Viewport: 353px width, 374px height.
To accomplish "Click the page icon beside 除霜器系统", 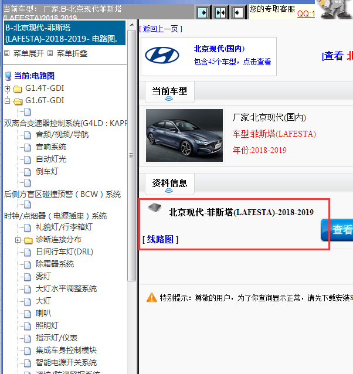I will point(28,264).
